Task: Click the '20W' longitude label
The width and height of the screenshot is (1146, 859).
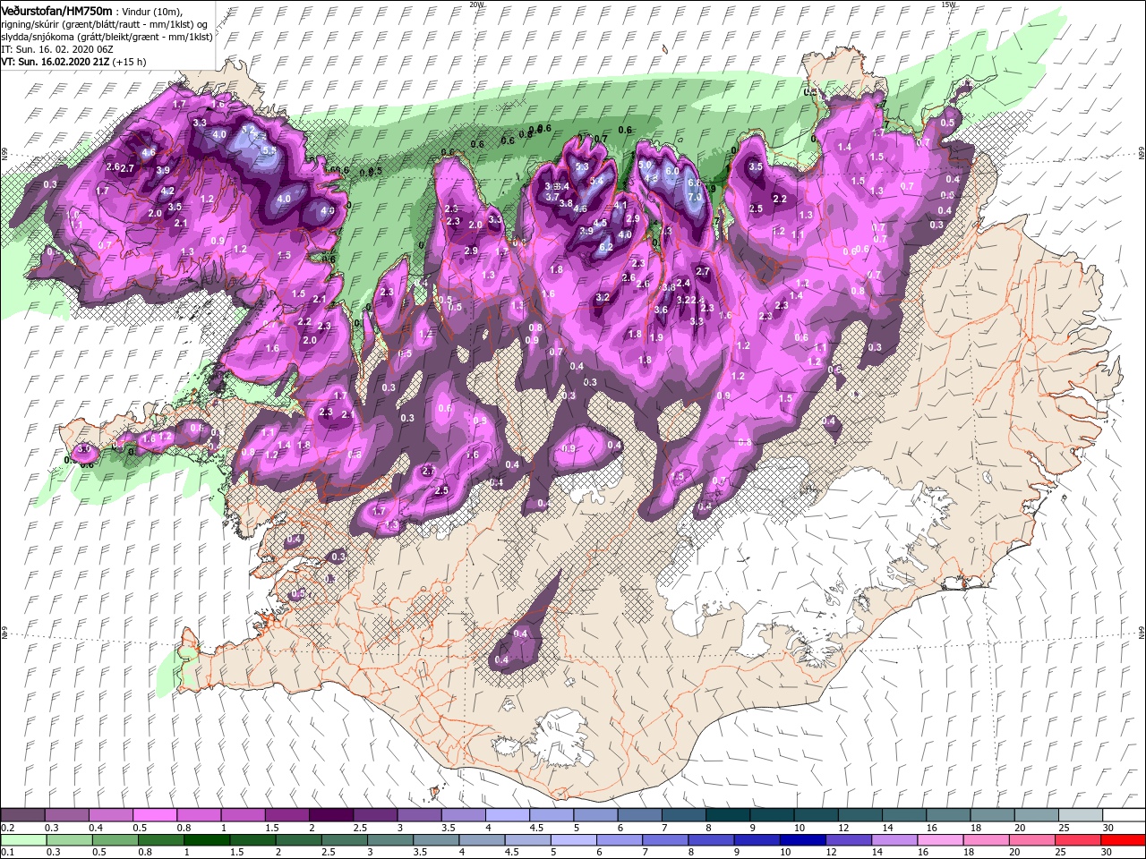Action: point(476,4)
